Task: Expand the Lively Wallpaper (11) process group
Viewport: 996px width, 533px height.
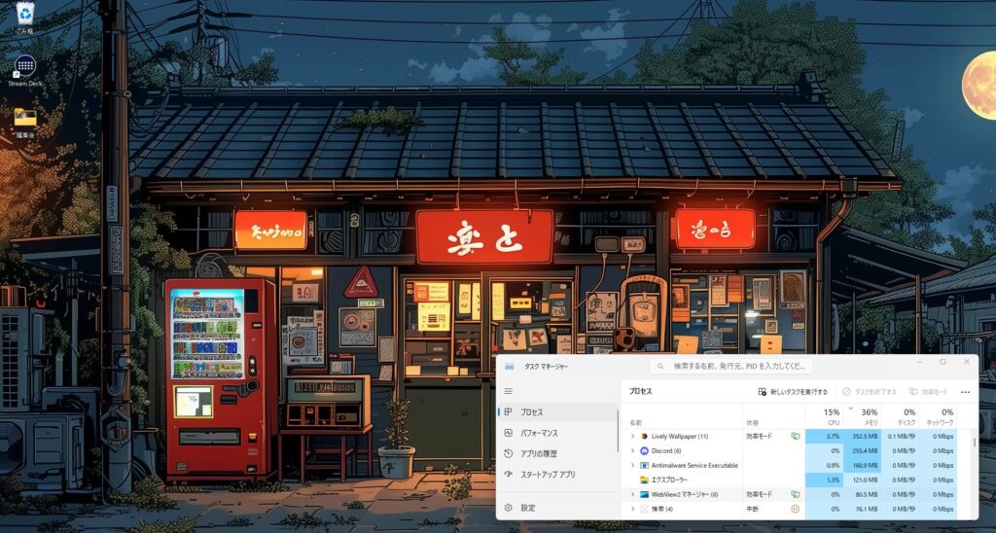Action: [x=632, y=437]
